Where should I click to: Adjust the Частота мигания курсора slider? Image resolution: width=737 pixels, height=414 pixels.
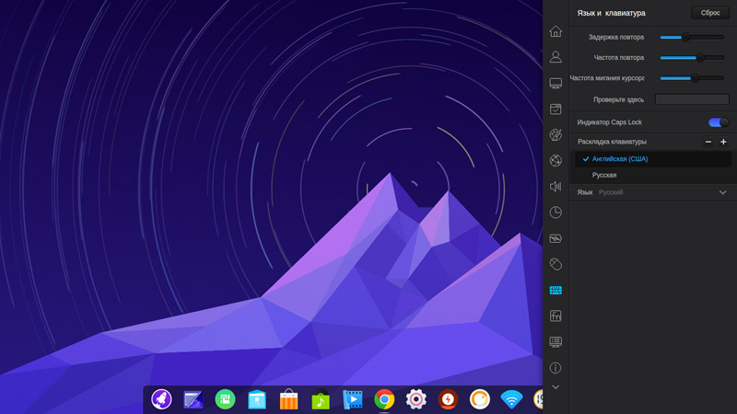(x=692, y=78)
